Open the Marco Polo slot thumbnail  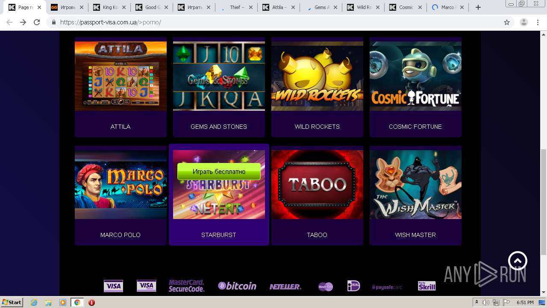tap(121, 184)
